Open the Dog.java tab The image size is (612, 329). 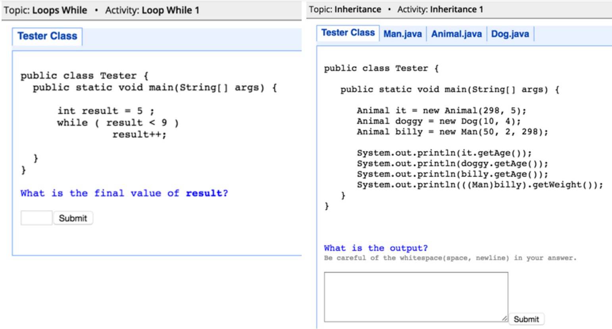point(510,34)
